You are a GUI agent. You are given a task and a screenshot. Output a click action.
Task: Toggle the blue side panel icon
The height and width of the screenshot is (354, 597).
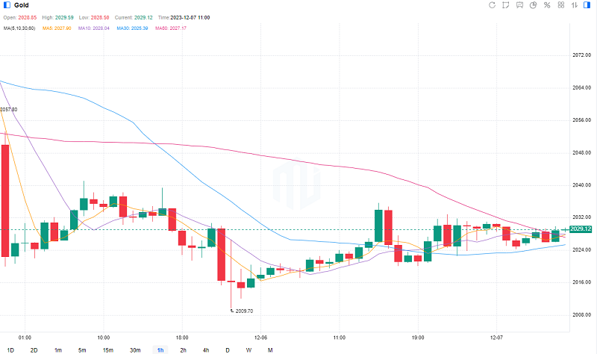588,5
